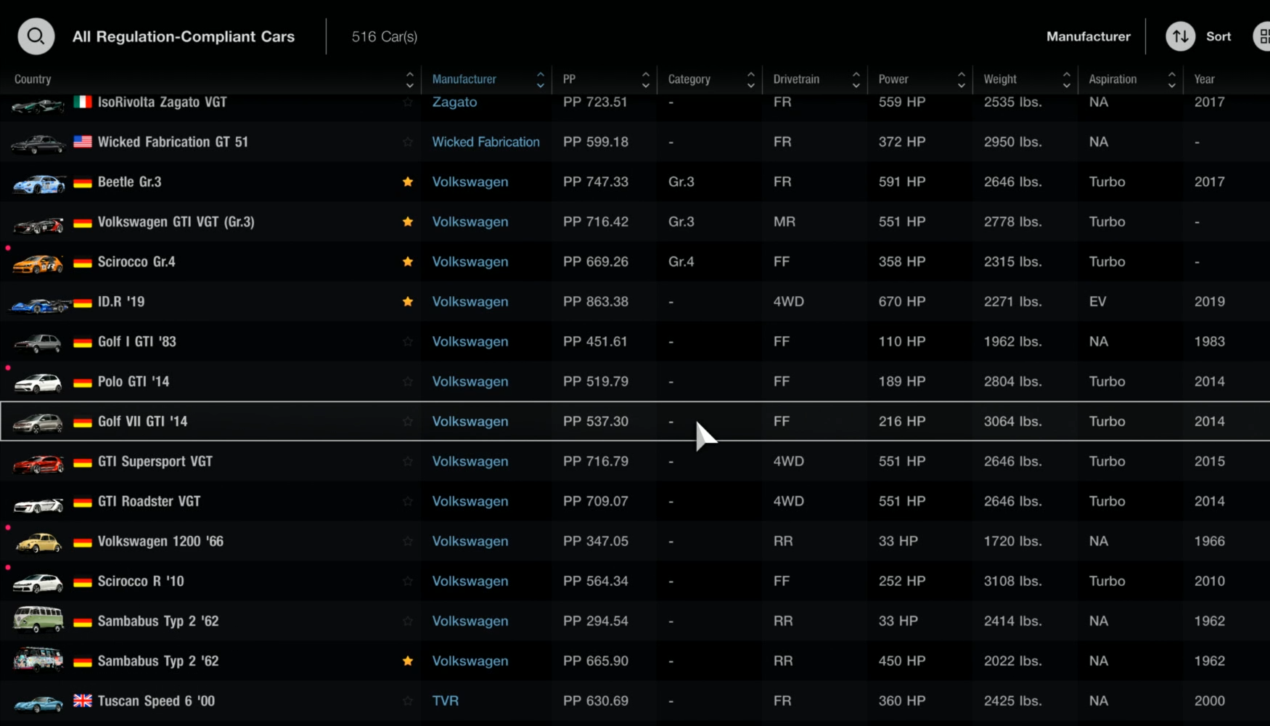Sort by the Manufacturer column header
The image size is (1270, 726).
[x=464, y=79]
